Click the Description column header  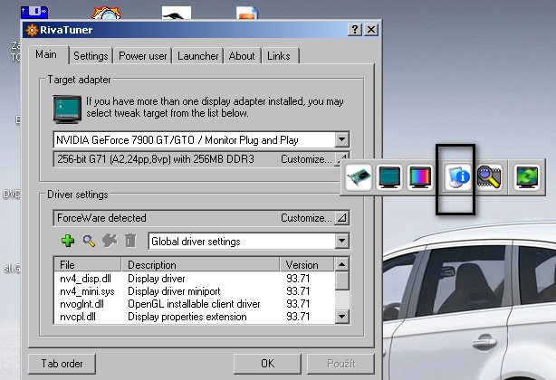[200, 264]
